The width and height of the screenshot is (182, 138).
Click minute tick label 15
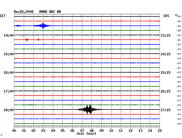click(160, 131)
